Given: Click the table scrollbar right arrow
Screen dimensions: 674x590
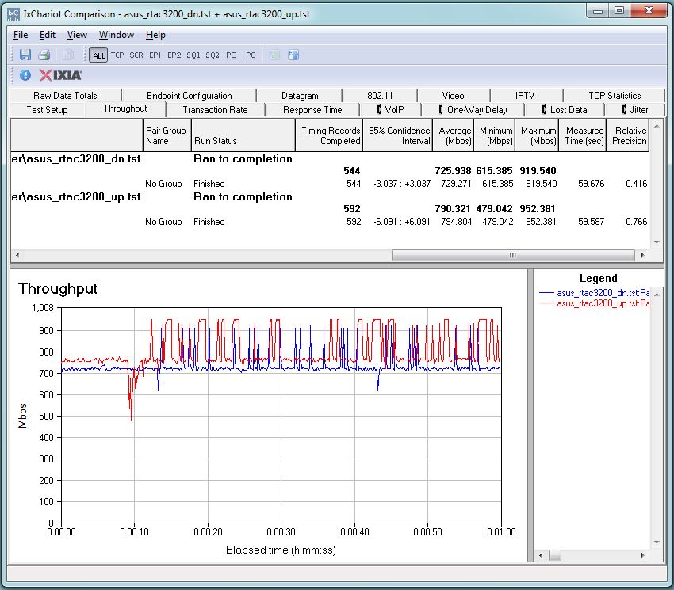Looking at the screenshot, I should pyautogui.click(x=642, y=255).
